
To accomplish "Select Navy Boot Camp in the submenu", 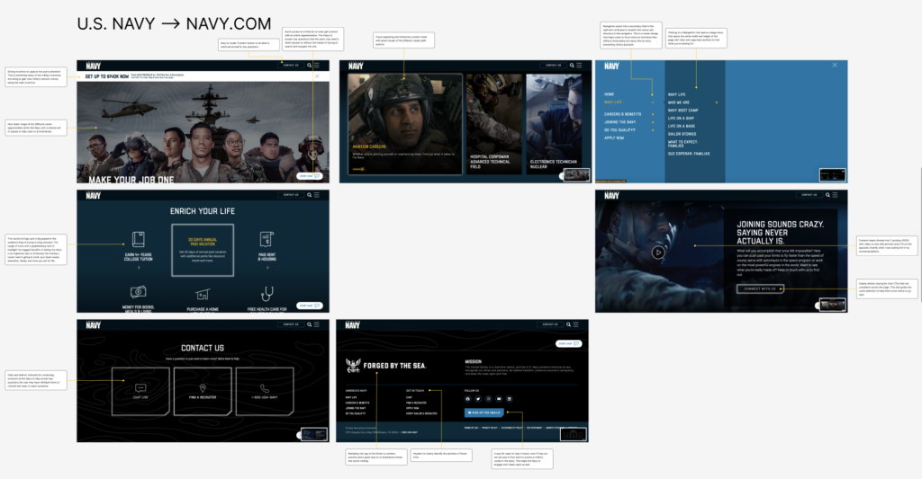I will tap(682, 111).
